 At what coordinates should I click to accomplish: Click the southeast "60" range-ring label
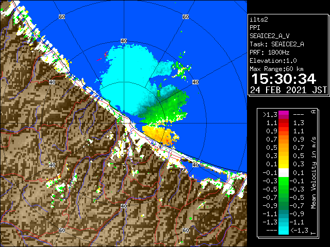[186, 230]
